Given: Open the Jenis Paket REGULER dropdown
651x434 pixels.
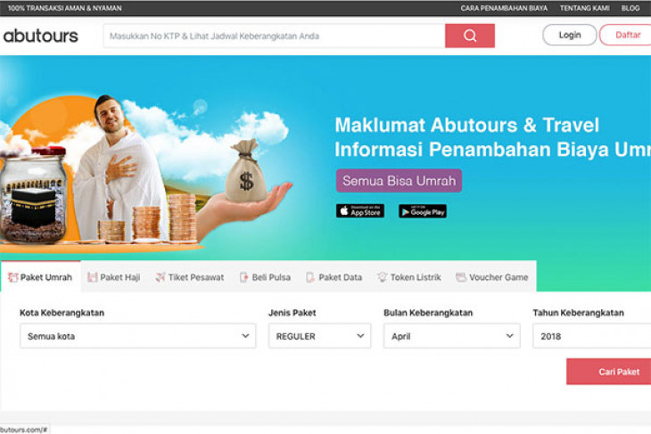Looking at the screenshot, I should [x=319, y=336].
